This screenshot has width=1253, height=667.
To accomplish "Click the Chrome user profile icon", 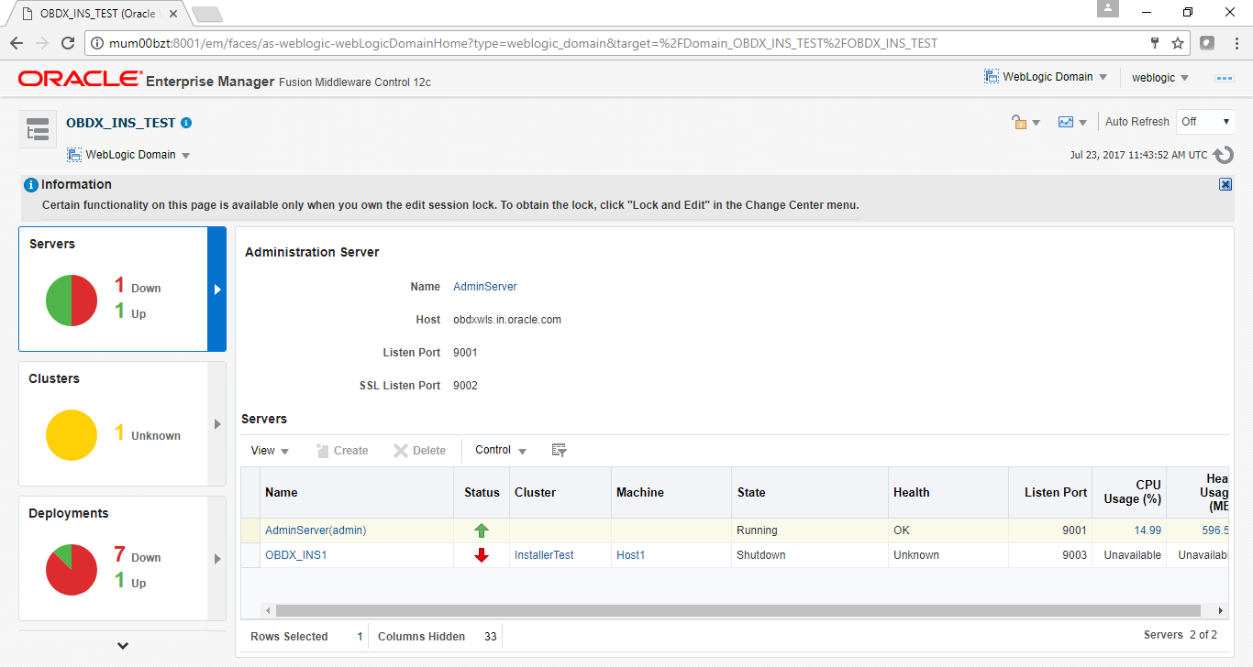I will click(x=1108, y=8).
